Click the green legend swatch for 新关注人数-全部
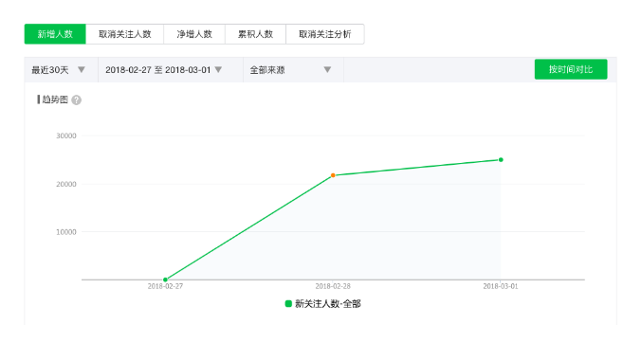The image size is (642, 343). 288,304
